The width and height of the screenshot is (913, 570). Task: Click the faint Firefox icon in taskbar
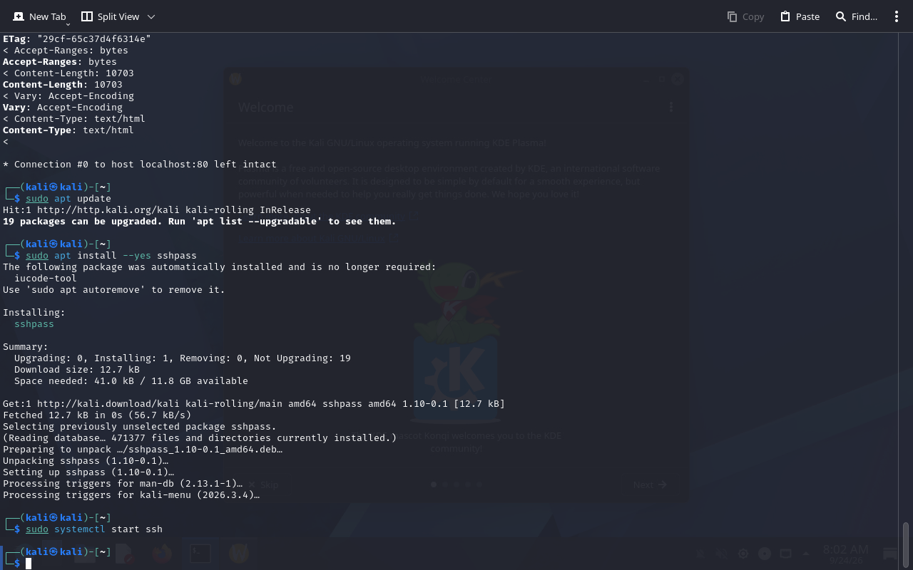[162, 554]
